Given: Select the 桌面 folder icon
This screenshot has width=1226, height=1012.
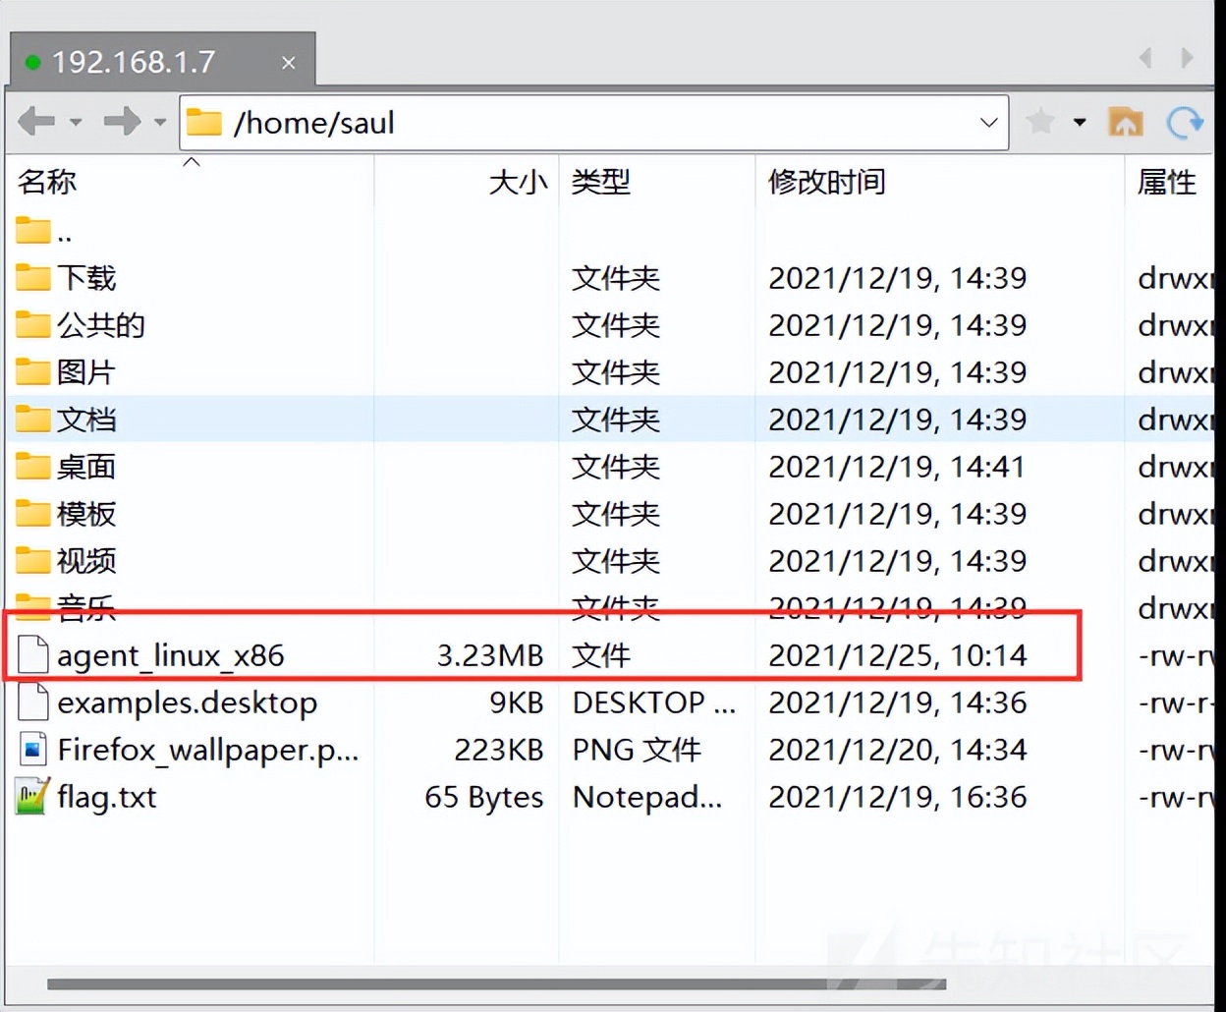Looking at the screenshot, I should [x=32, y=467].
